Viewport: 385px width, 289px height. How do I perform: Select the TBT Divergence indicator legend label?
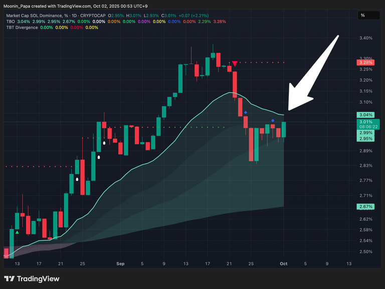22,28
